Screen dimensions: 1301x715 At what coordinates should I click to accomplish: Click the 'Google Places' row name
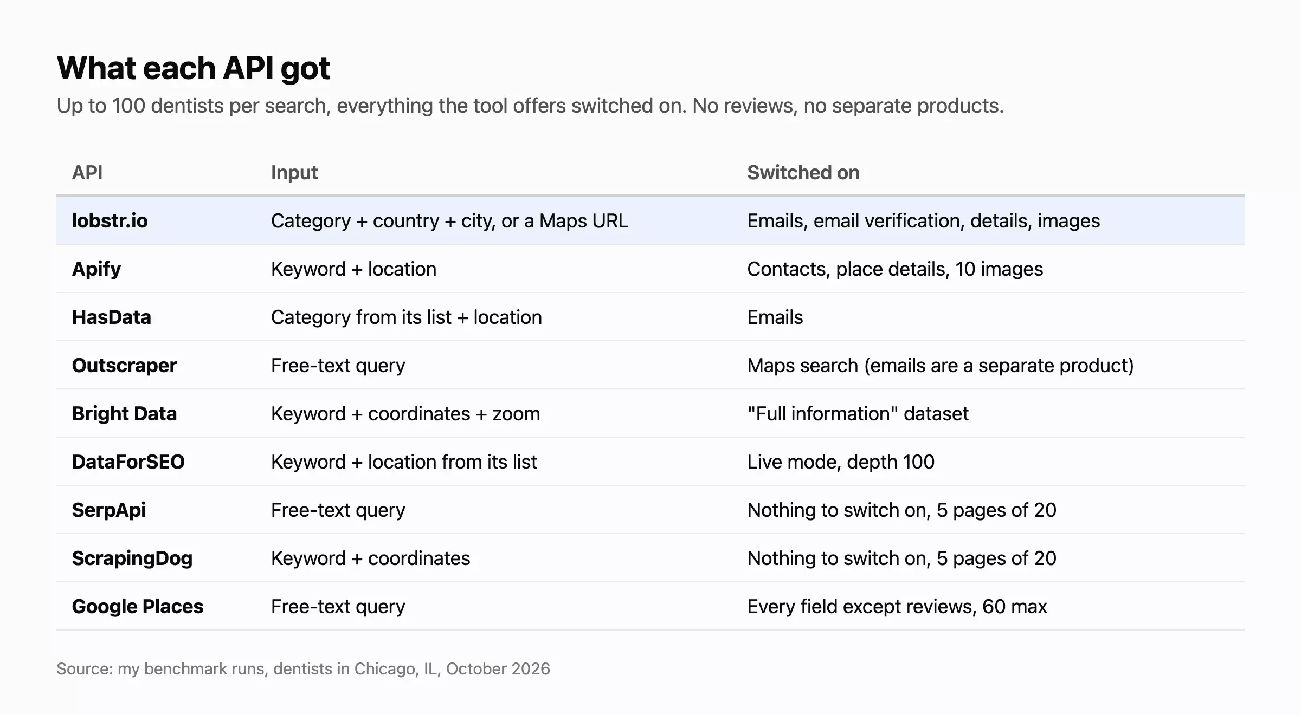tap(138, 606)
